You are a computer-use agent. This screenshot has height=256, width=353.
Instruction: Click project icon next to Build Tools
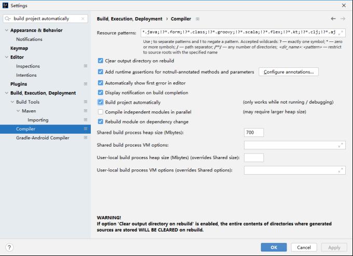coord(86,102)
